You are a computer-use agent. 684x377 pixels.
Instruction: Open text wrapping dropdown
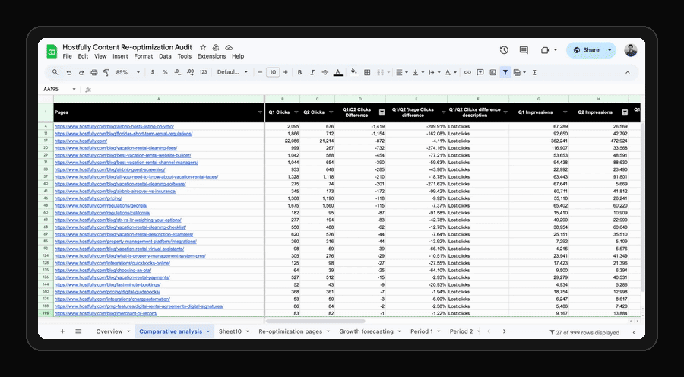tap(434, 72)
